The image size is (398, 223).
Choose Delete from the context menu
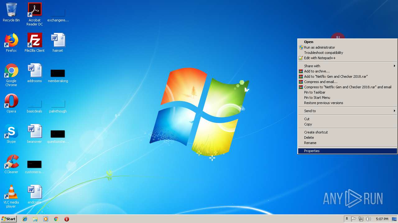[347, 138]
